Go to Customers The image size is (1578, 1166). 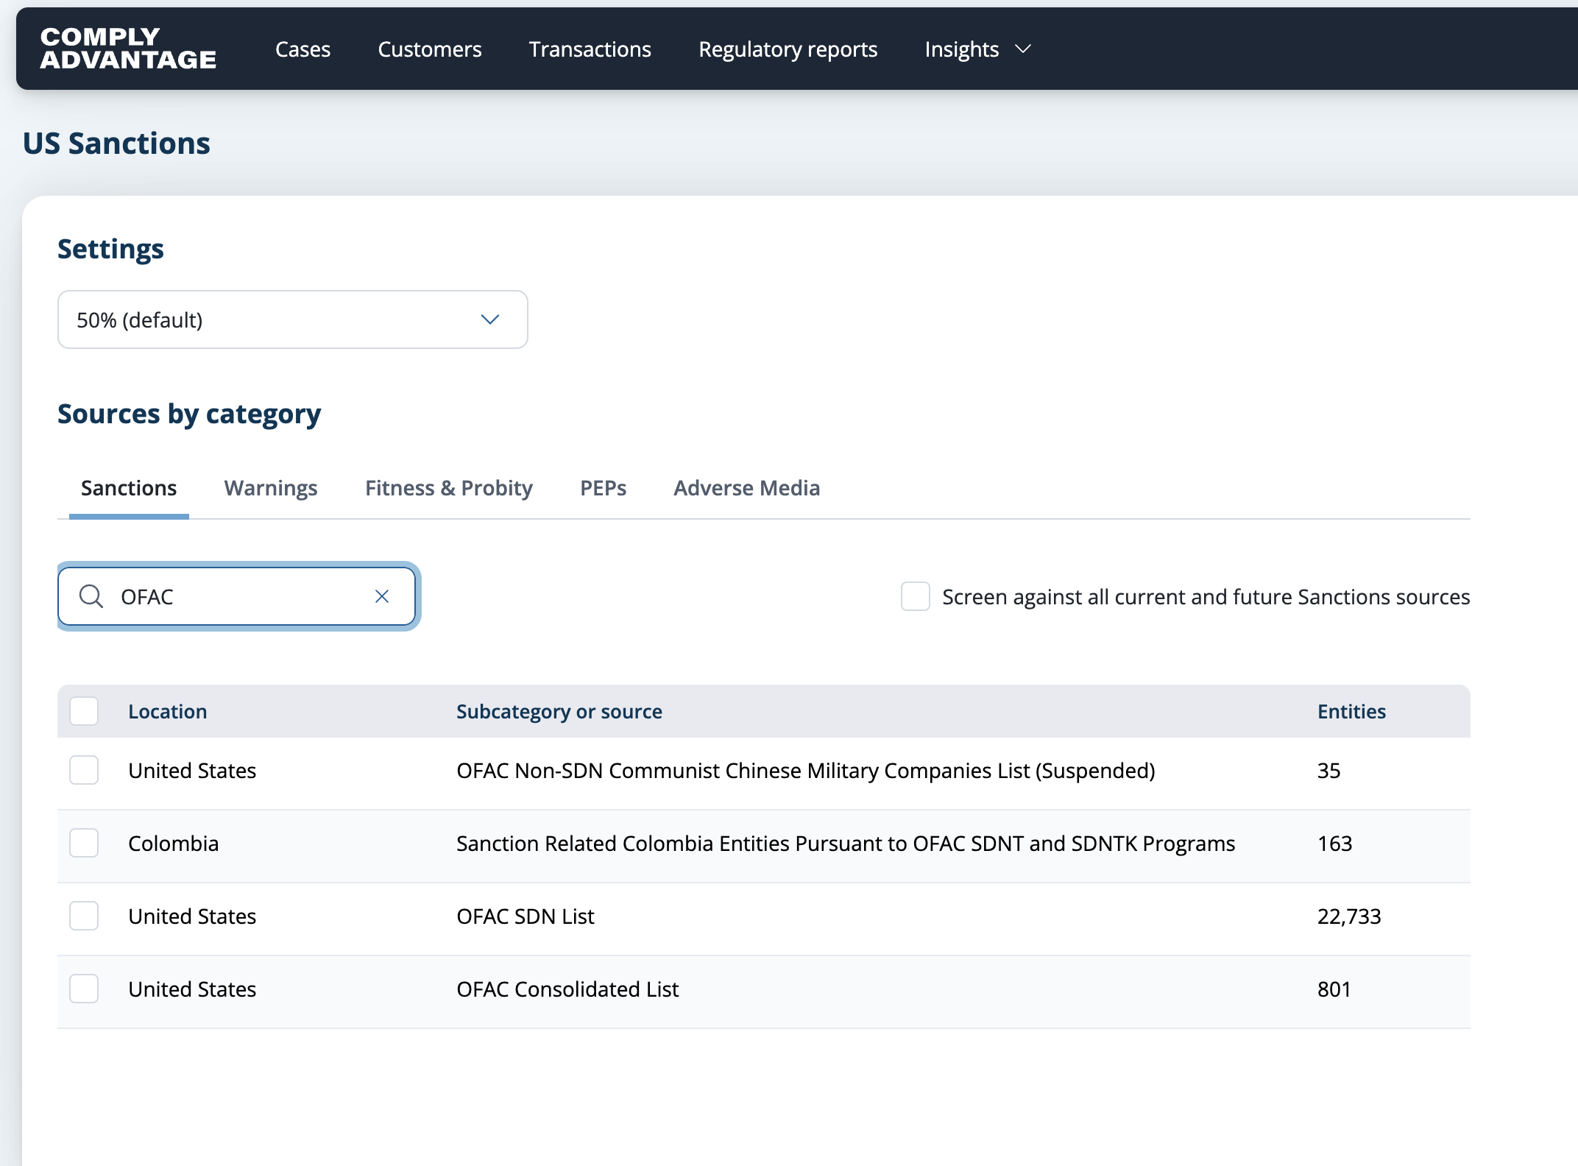coord(430,49)
